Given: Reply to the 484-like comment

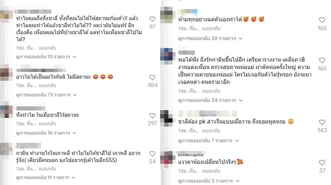Looking at the screenshot, I should (x=47, y=86).
